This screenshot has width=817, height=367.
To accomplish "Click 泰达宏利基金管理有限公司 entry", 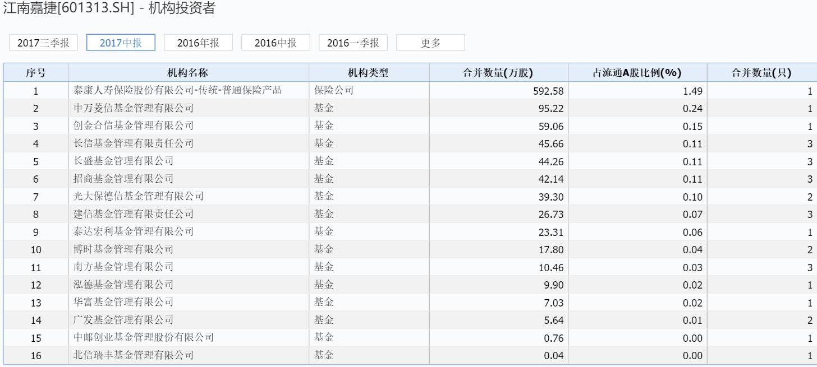I will (134, 231).
